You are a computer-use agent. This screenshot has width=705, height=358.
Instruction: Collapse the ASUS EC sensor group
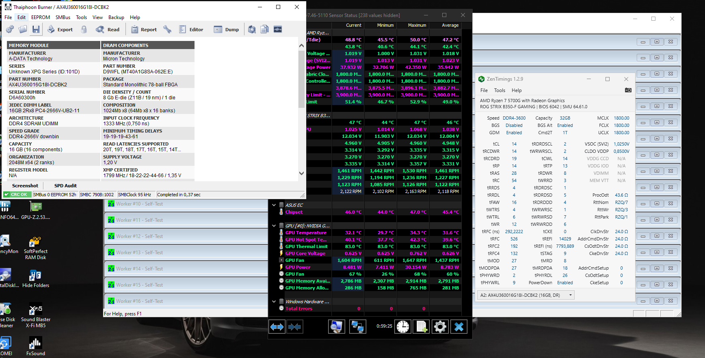pos(274,205)
